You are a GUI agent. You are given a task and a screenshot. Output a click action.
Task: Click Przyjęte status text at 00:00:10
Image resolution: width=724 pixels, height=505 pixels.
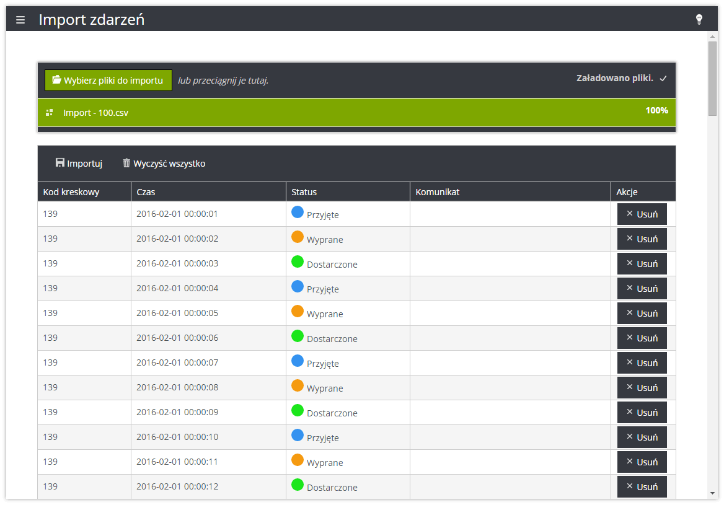(323, 438)
